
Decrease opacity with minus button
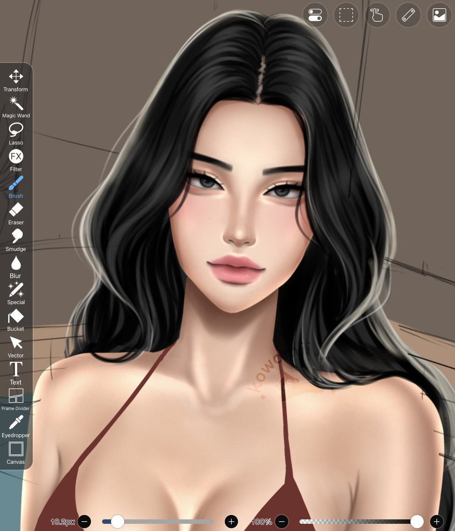coord(281,521)
